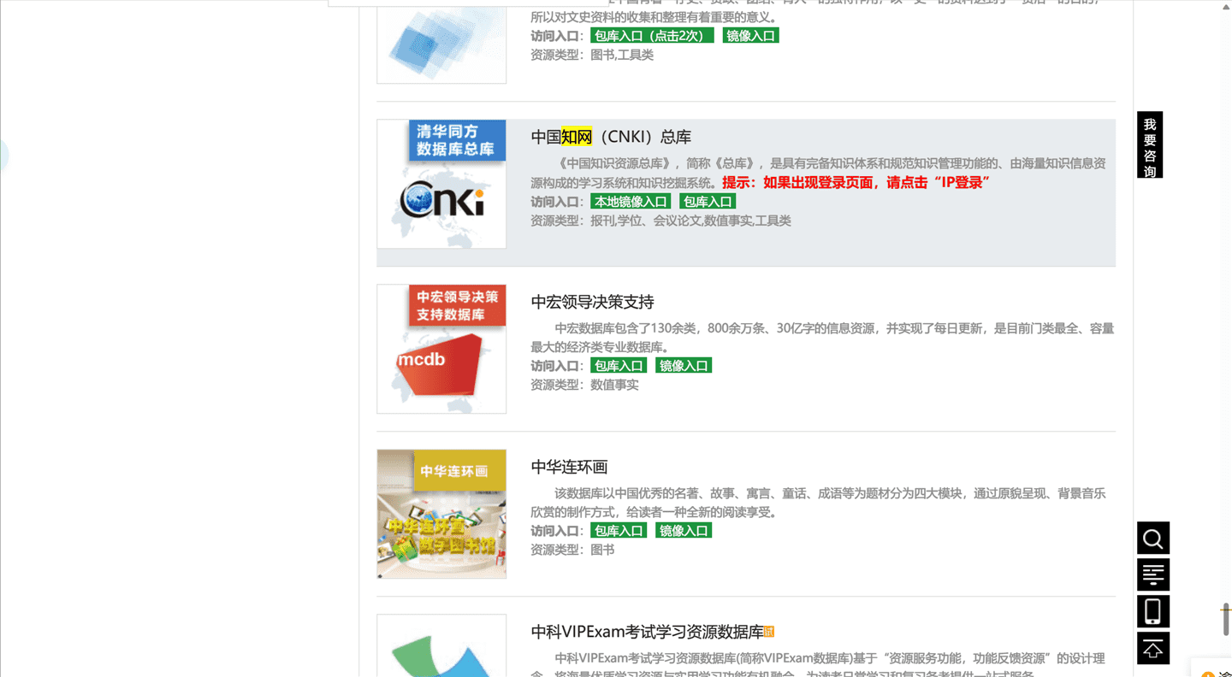Click 镜像入口 beside 包库入口（点击2次）
This screenshot has width=1232, height=677.
[750, 36]
